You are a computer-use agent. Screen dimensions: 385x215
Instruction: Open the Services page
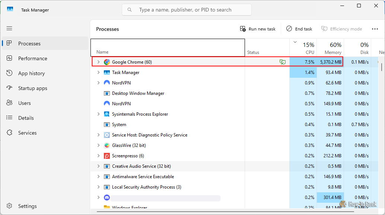tap(45, 133)
